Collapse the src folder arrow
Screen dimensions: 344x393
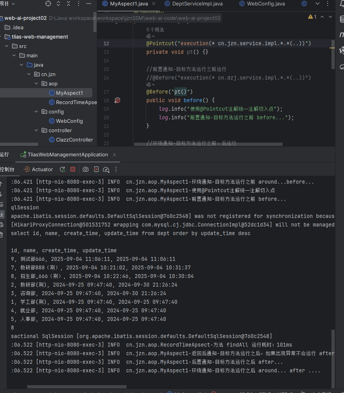pos(7,46)
